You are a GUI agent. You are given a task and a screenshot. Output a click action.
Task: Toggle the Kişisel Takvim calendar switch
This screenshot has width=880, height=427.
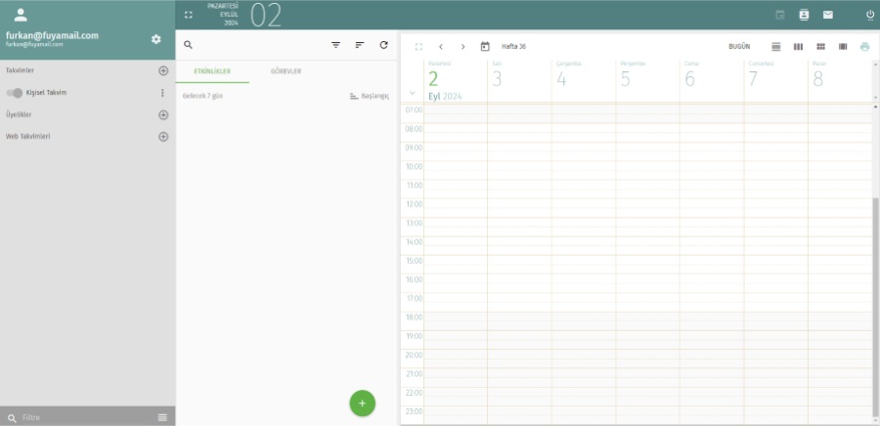click(15, 93)
